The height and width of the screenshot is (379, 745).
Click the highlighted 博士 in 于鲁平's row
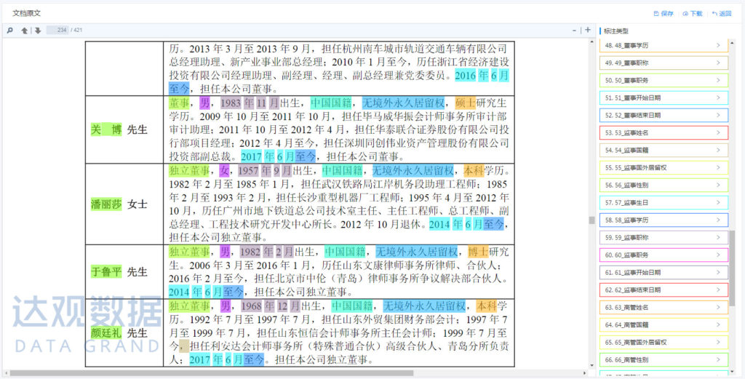point(478,251)
